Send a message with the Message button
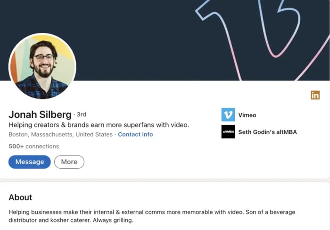 coord(29,162)
